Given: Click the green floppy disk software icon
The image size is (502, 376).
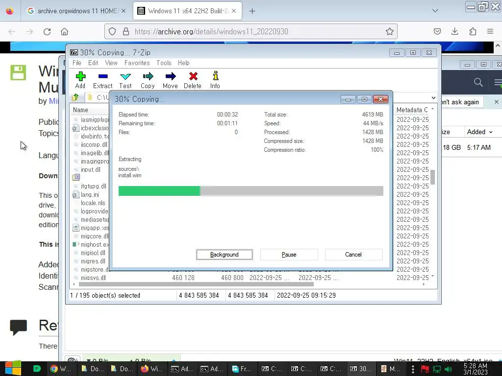Looking at the screenshot, I should pos(18,72).
